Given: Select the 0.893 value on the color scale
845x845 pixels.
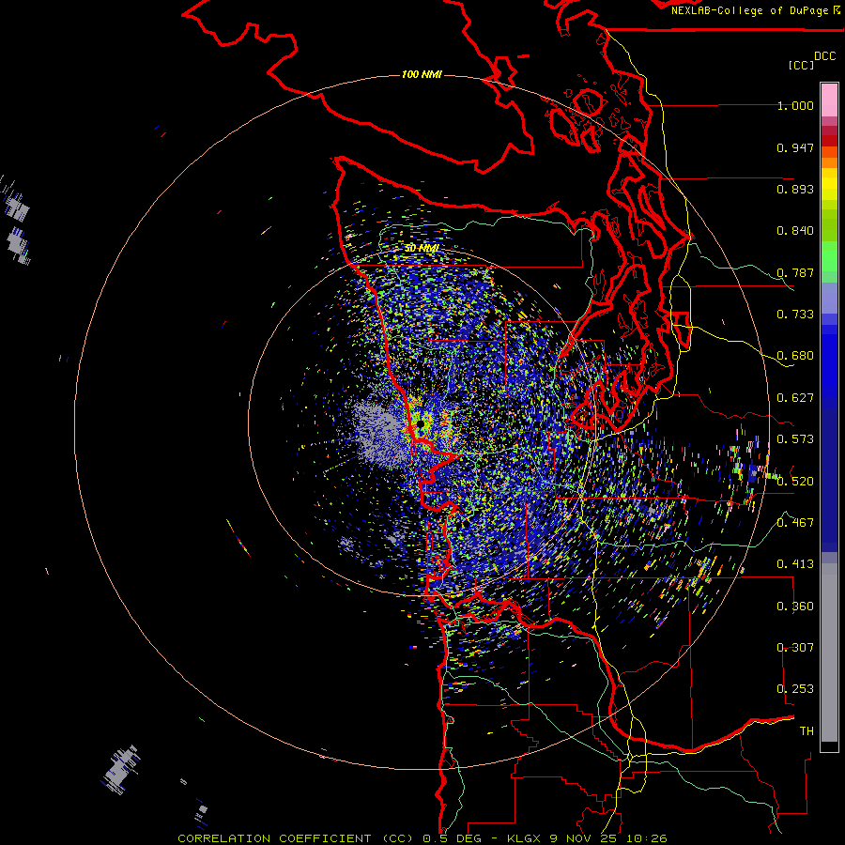Looking at the screenshot, I should [x=795, y=189].
